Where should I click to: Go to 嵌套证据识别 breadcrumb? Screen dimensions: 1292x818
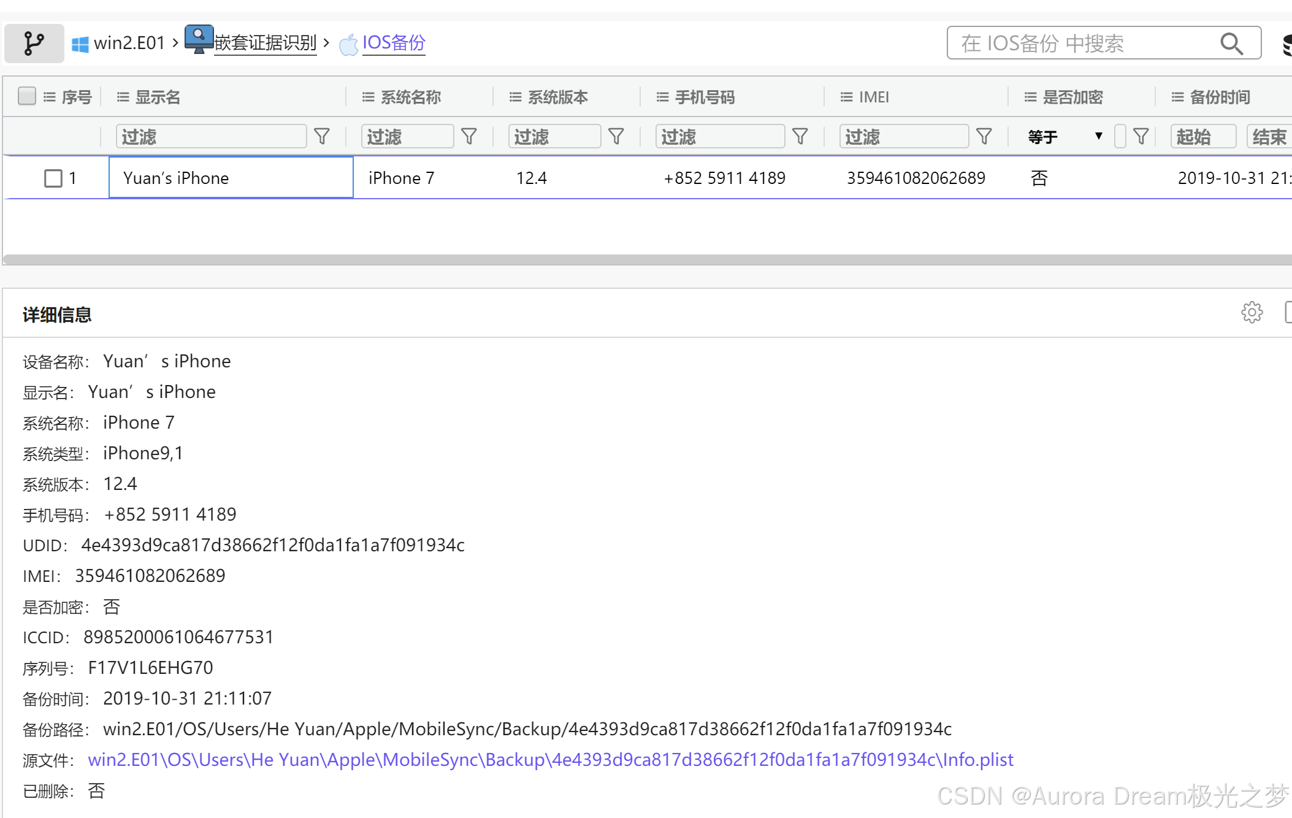pyautogui.click(x=265, y=43)
